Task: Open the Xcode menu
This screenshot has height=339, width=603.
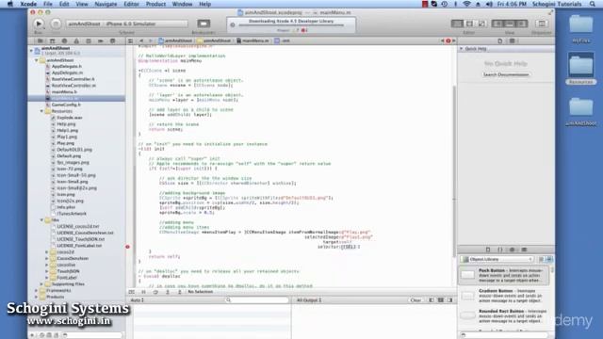Action: pos(28,4)
